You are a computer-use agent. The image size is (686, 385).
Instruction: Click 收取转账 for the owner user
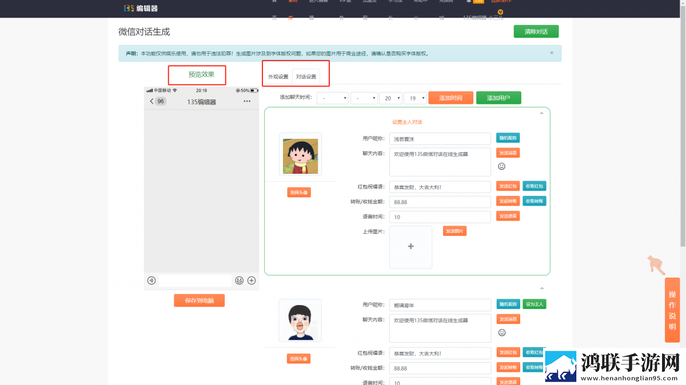[534, 201]
